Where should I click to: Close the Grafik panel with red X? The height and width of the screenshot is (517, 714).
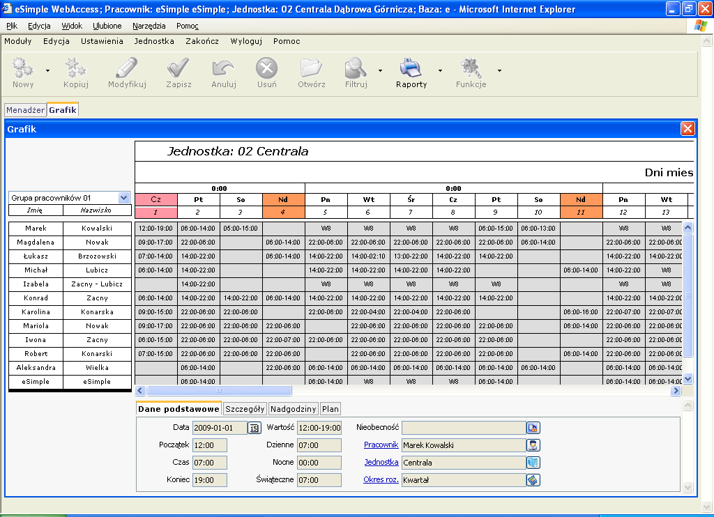point(688,129)
